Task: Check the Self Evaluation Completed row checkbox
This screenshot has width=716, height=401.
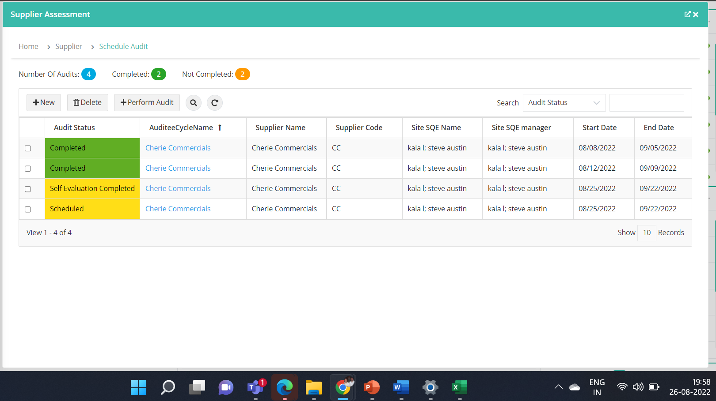Action: (28, 189)
